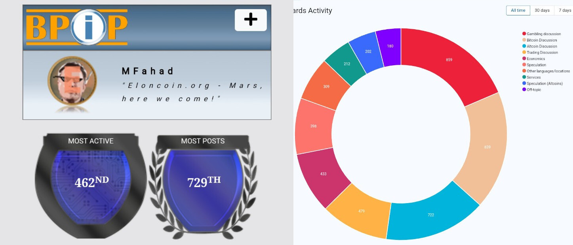Toggle Speculation (Altcoins) legend entry

542,83
